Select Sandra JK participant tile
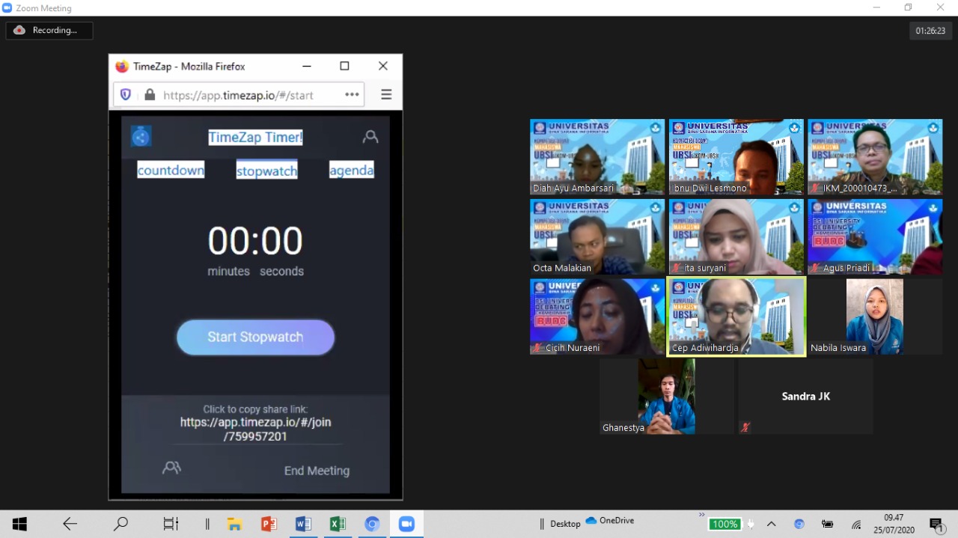 (x=805, y=397)
